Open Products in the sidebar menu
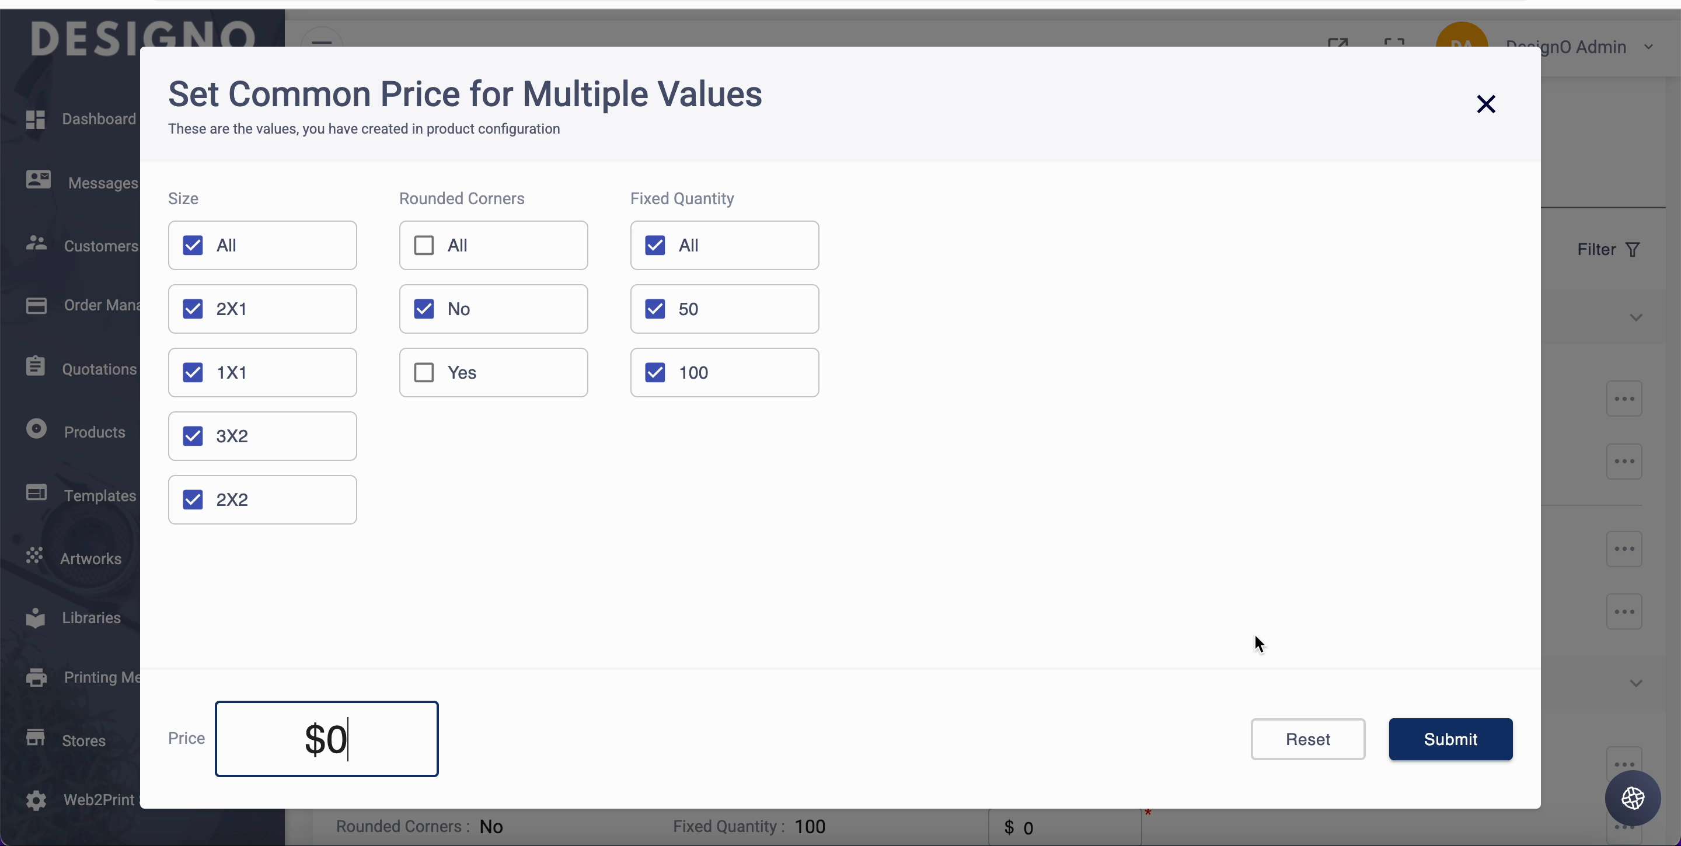 95,432
